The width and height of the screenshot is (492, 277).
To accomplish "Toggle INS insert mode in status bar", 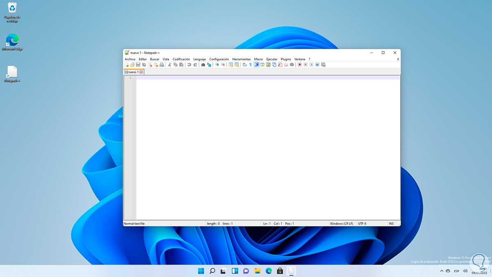I will [x=391, y=224].
